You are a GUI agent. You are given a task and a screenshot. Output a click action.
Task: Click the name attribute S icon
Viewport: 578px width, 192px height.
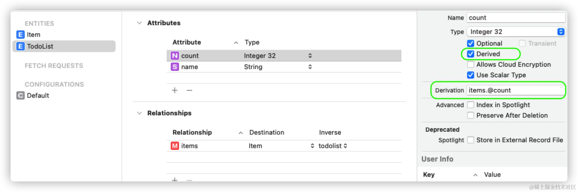[x=175, y=67]
